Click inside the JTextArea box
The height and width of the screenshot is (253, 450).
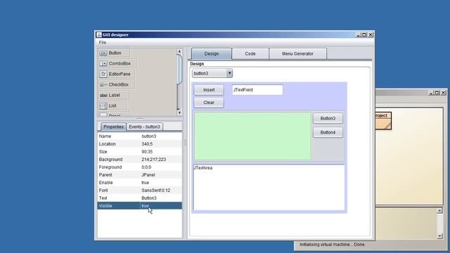269,188
